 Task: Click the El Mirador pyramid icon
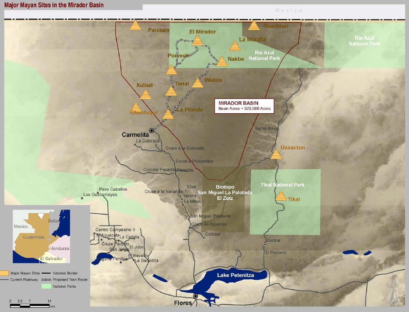click(x=198, y=40)
